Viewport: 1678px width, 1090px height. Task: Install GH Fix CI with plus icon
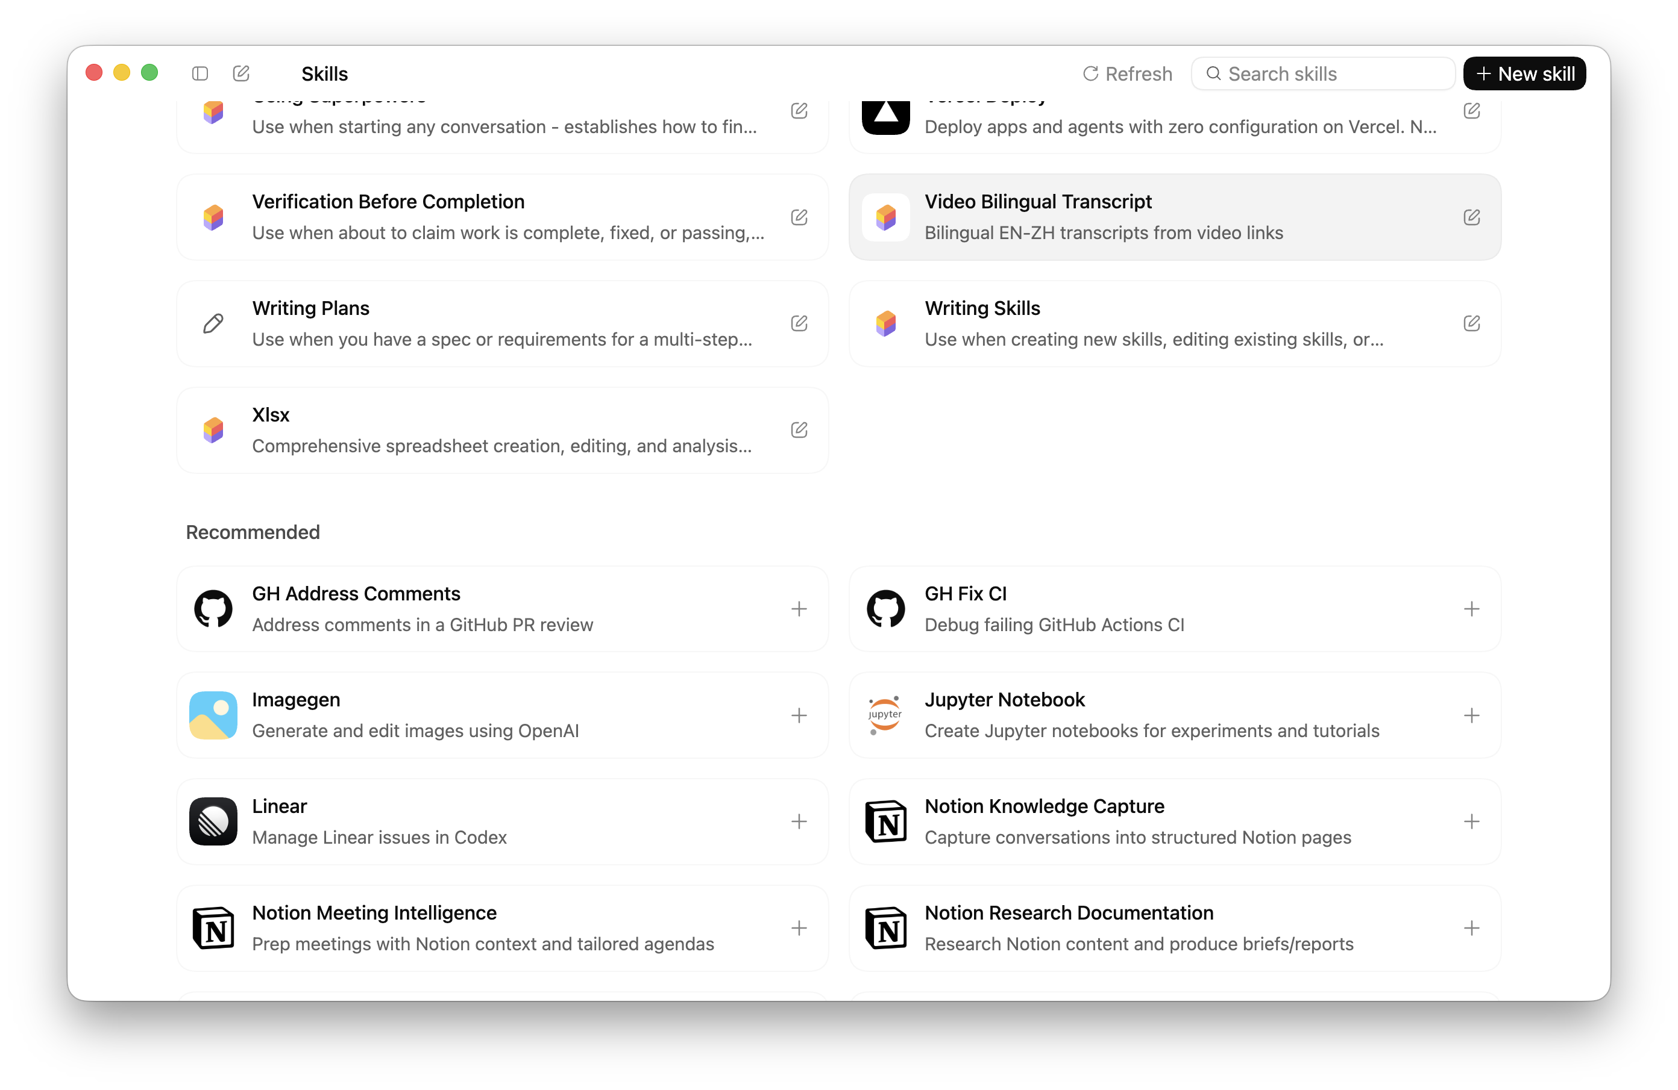point(1471,609)
